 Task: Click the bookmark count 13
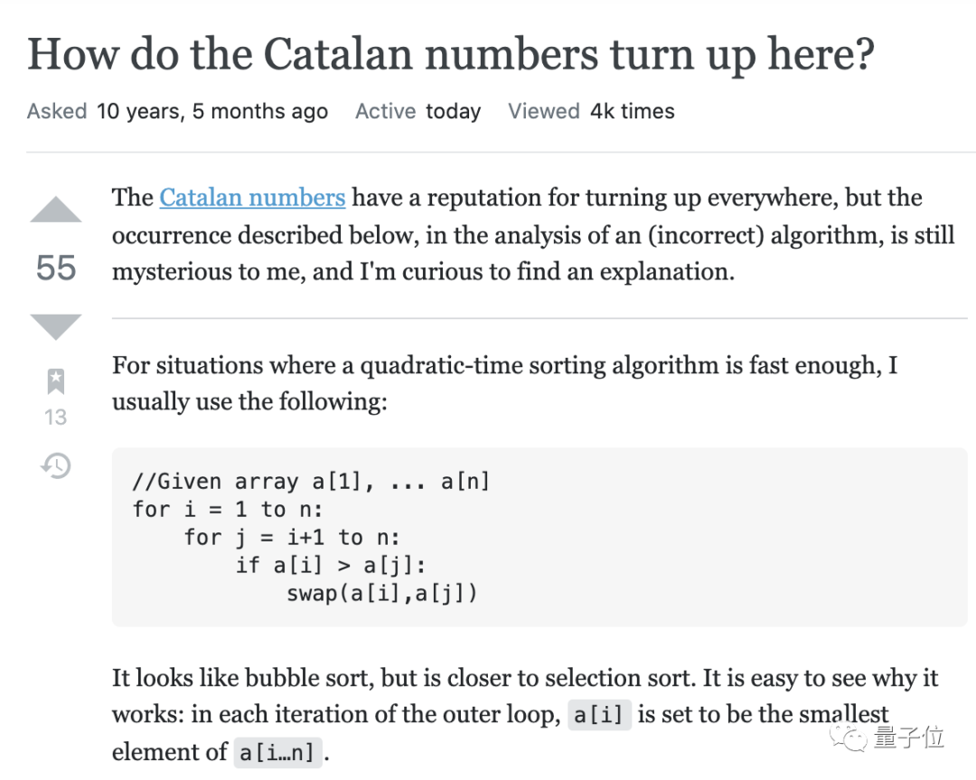click(55, 417)
